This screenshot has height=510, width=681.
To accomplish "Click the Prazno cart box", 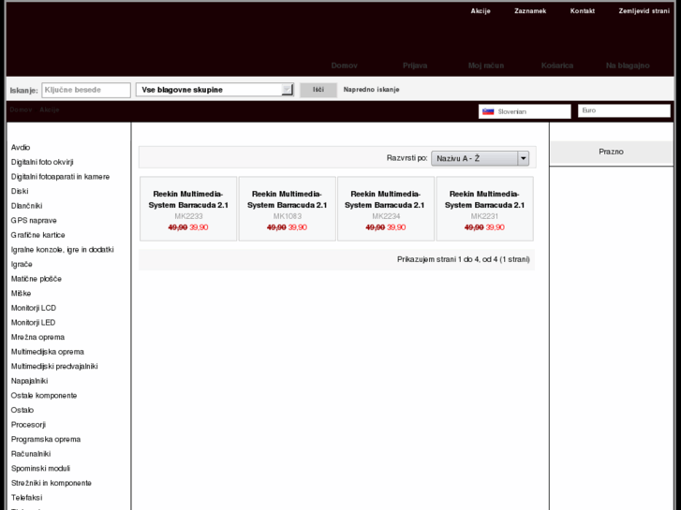I will tap(611, 152).
